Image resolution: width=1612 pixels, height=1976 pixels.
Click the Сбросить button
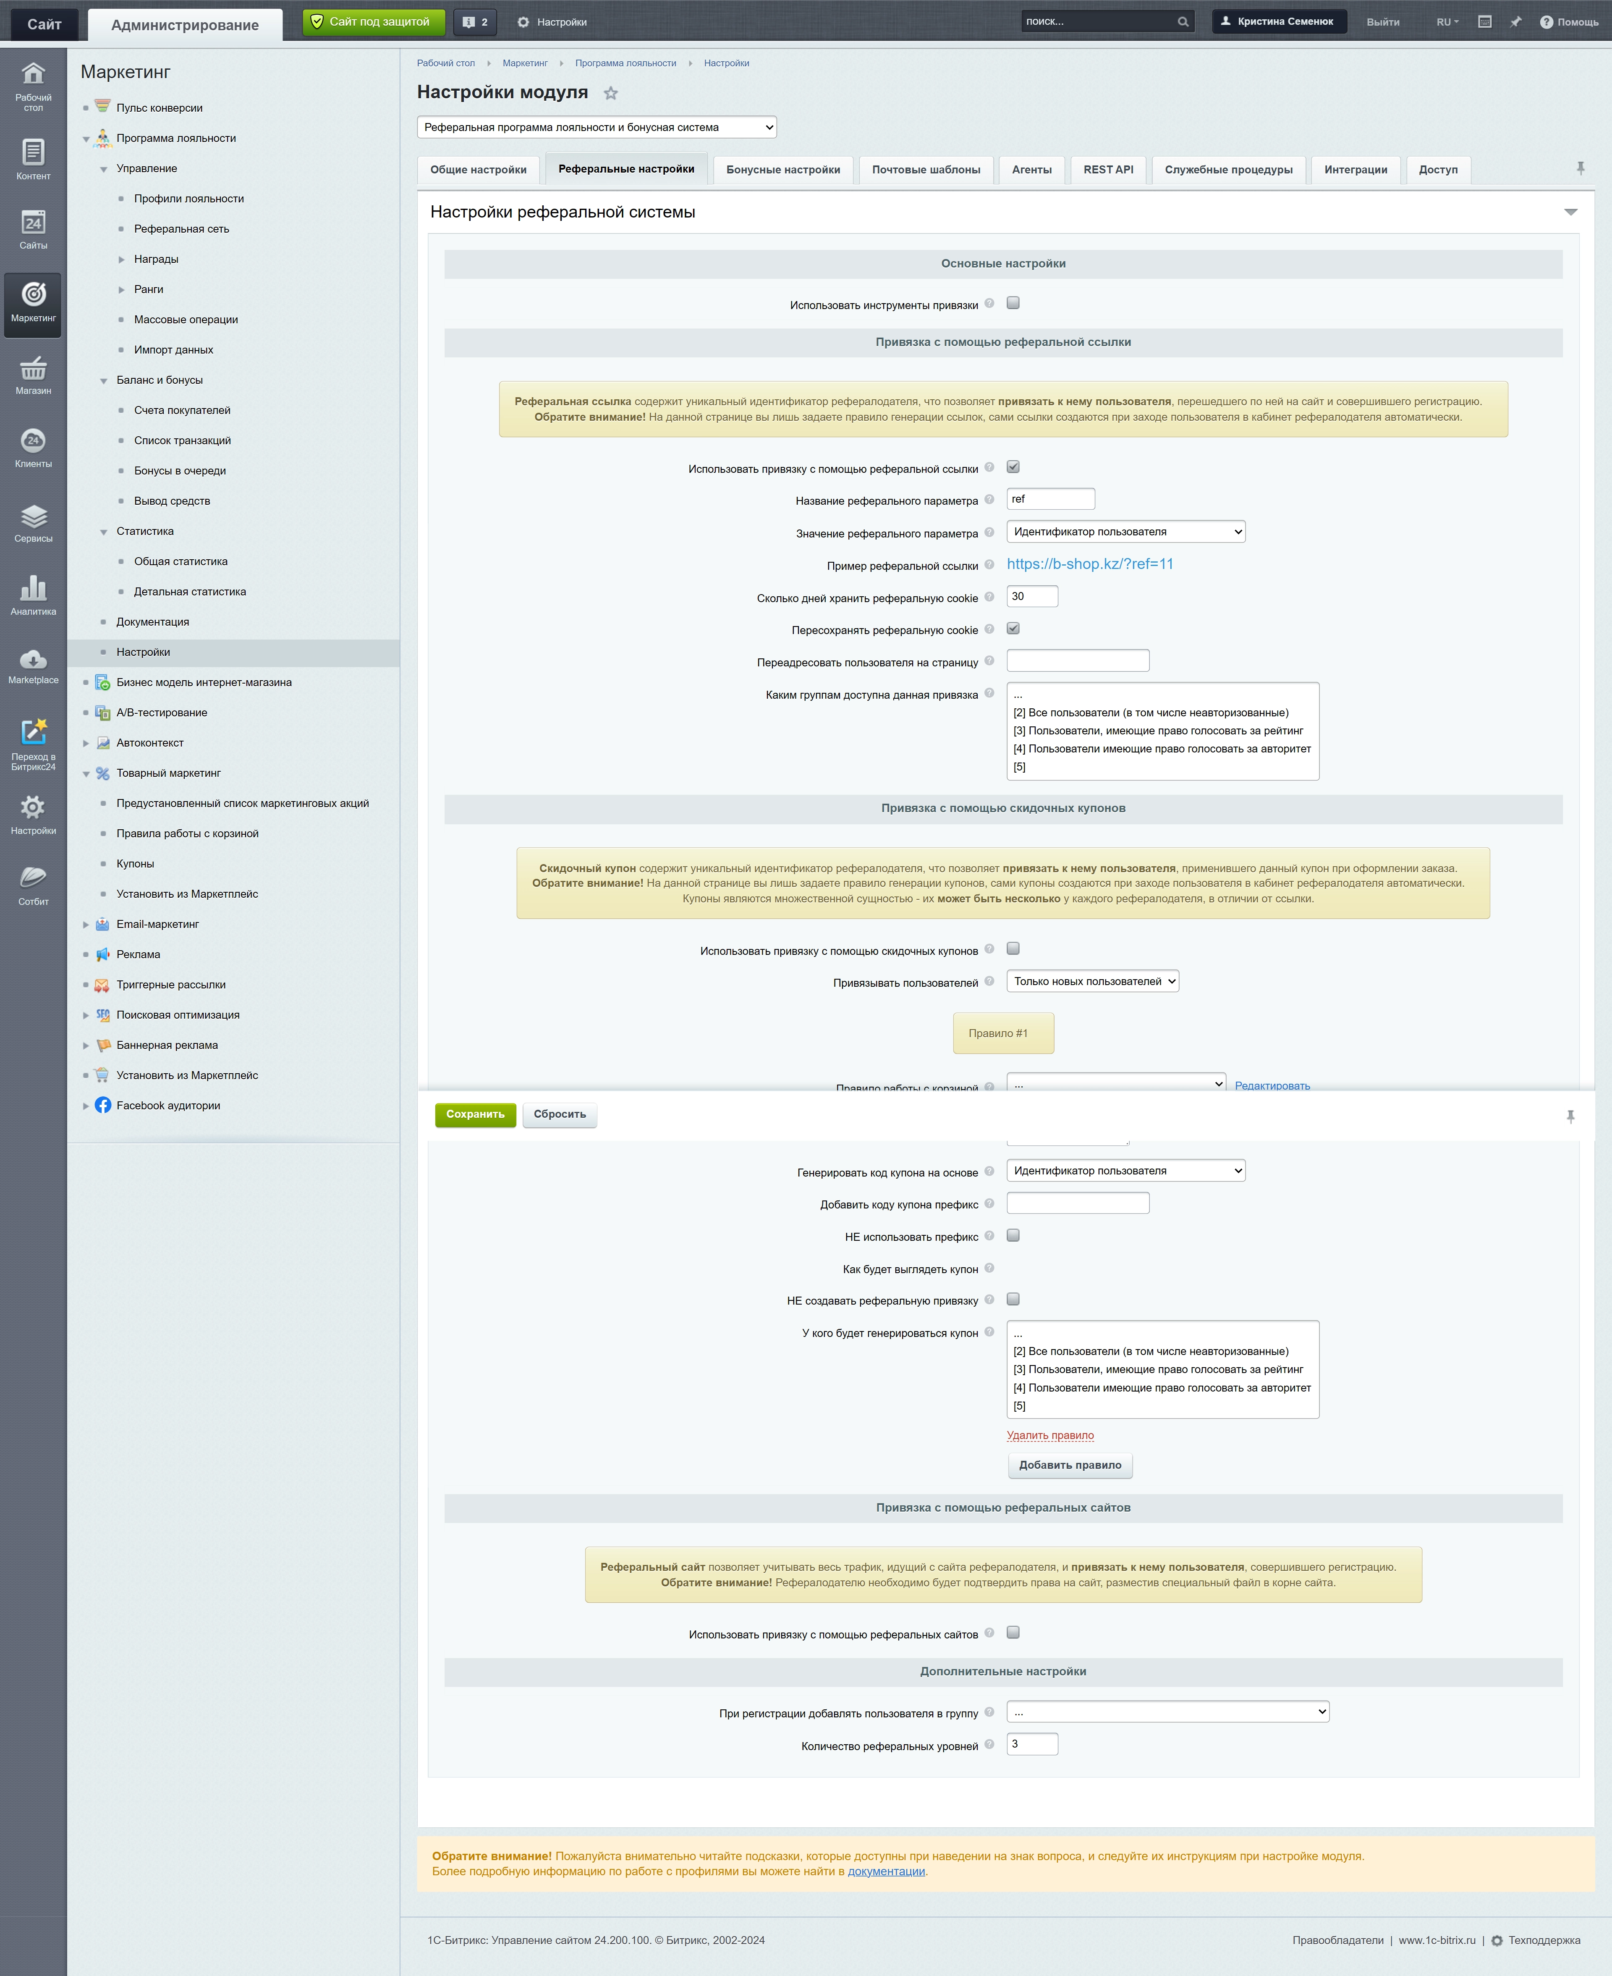559,1114
